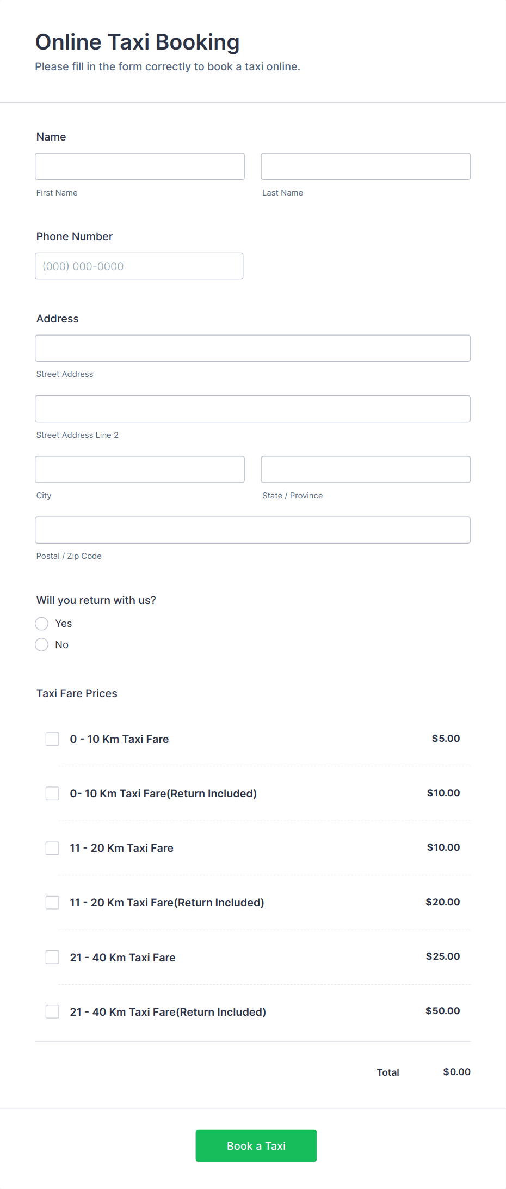
Task: Click the Online Taxi Booking heading
Action: (x=138, y=42)
